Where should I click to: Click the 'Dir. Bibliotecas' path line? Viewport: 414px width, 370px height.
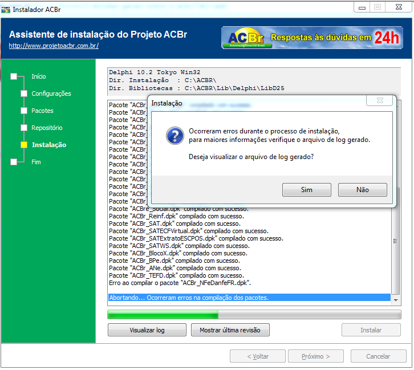197,88
